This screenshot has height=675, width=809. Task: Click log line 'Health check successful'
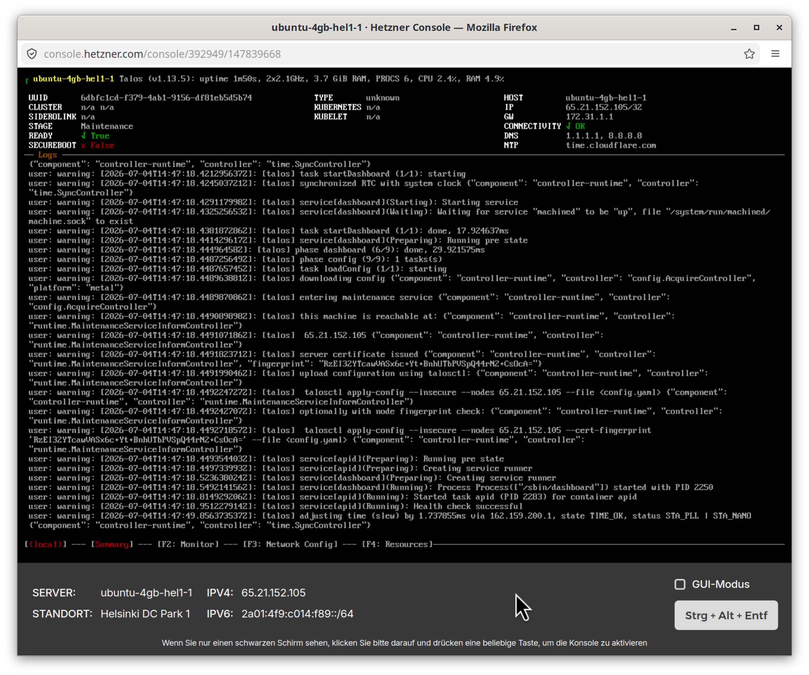(275, 506)
